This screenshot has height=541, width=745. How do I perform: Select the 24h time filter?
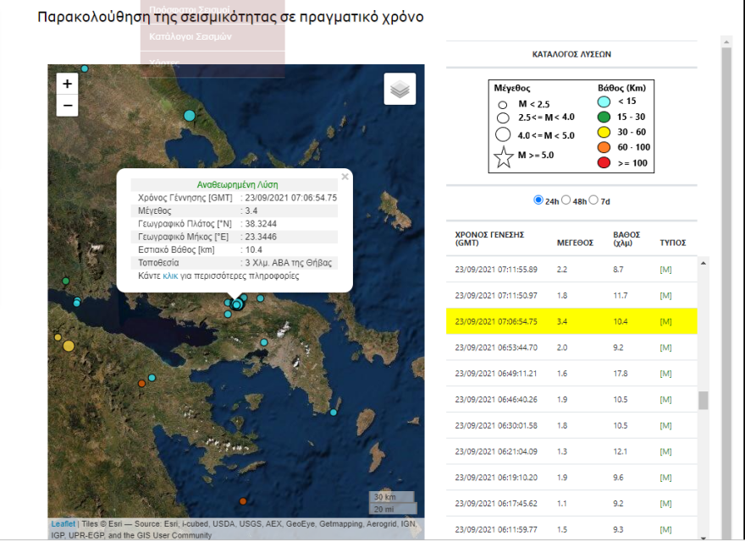(x=538, y=199)
